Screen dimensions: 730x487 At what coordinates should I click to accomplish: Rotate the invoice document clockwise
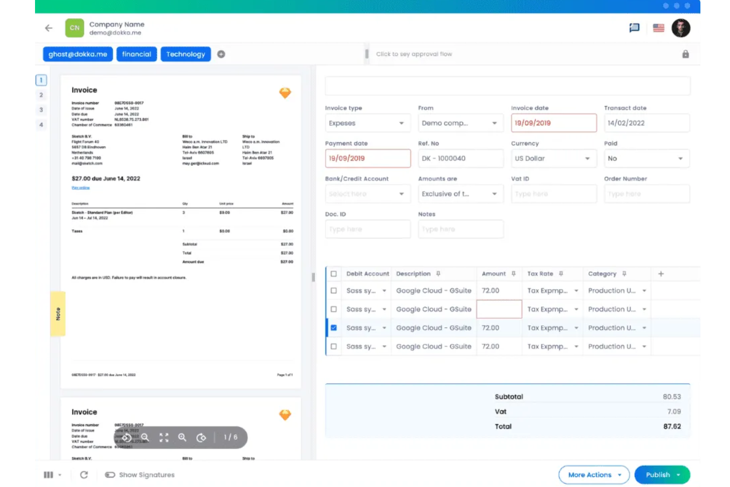coord(201,438)
